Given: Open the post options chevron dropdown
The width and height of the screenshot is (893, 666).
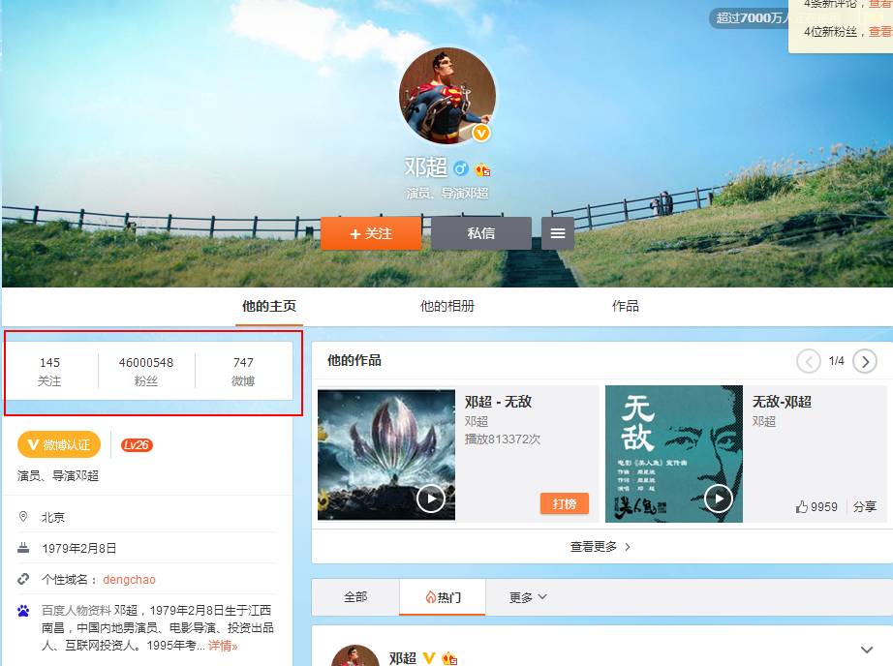Looking at the screenshot, I should pos(867,650).
